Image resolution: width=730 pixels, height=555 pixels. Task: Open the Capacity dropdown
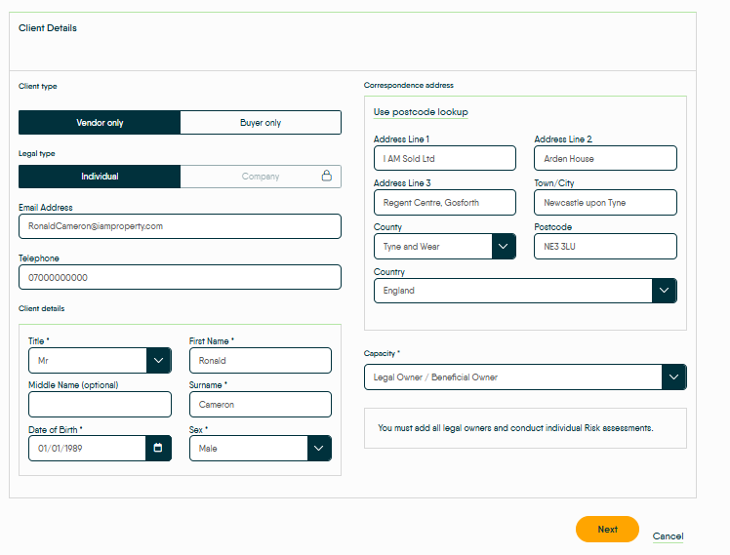673,377
